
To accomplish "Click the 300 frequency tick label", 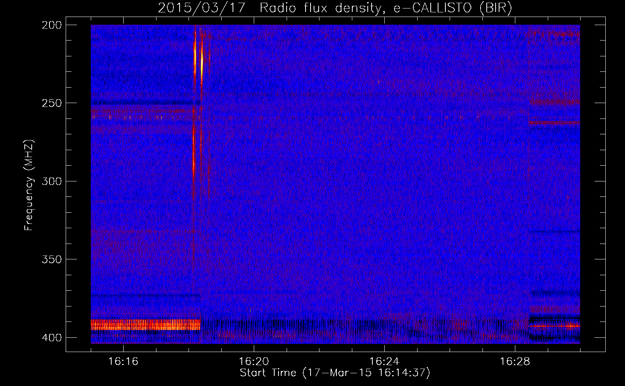I will pos(52,181).
